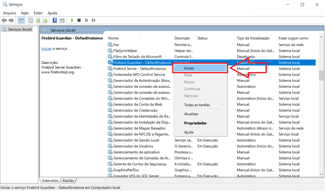
Task: Click the Back arrow in the toolbar
Action: [4, 20]
